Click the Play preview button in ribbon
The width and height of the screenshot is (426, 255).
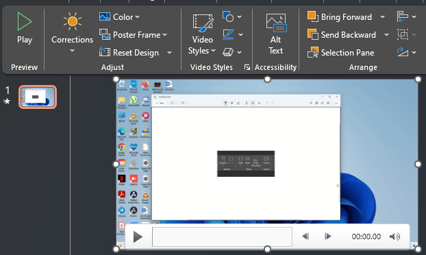coord(24,28)
